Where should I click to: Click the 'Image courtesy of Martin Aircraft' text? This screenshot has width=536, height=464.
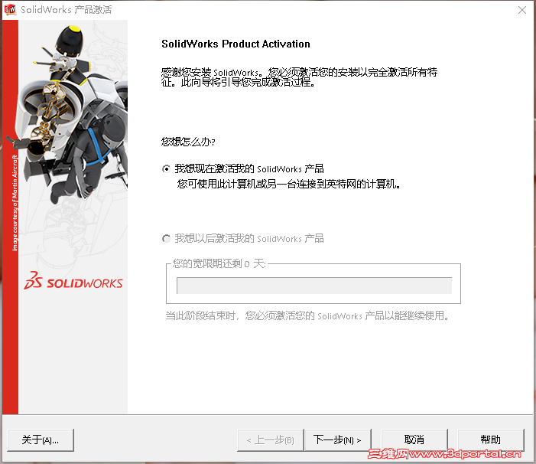(x=15, y=203)
